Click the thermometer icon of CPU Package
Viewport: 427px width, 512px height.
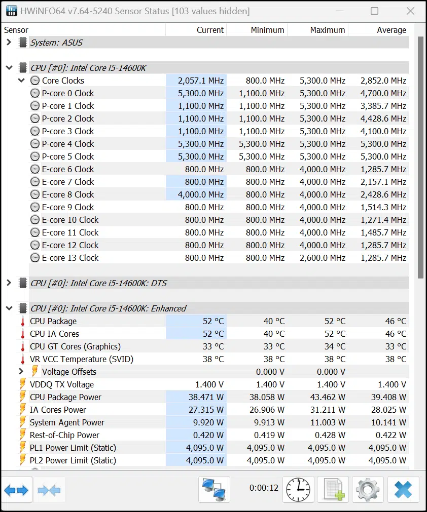[22, 321]
